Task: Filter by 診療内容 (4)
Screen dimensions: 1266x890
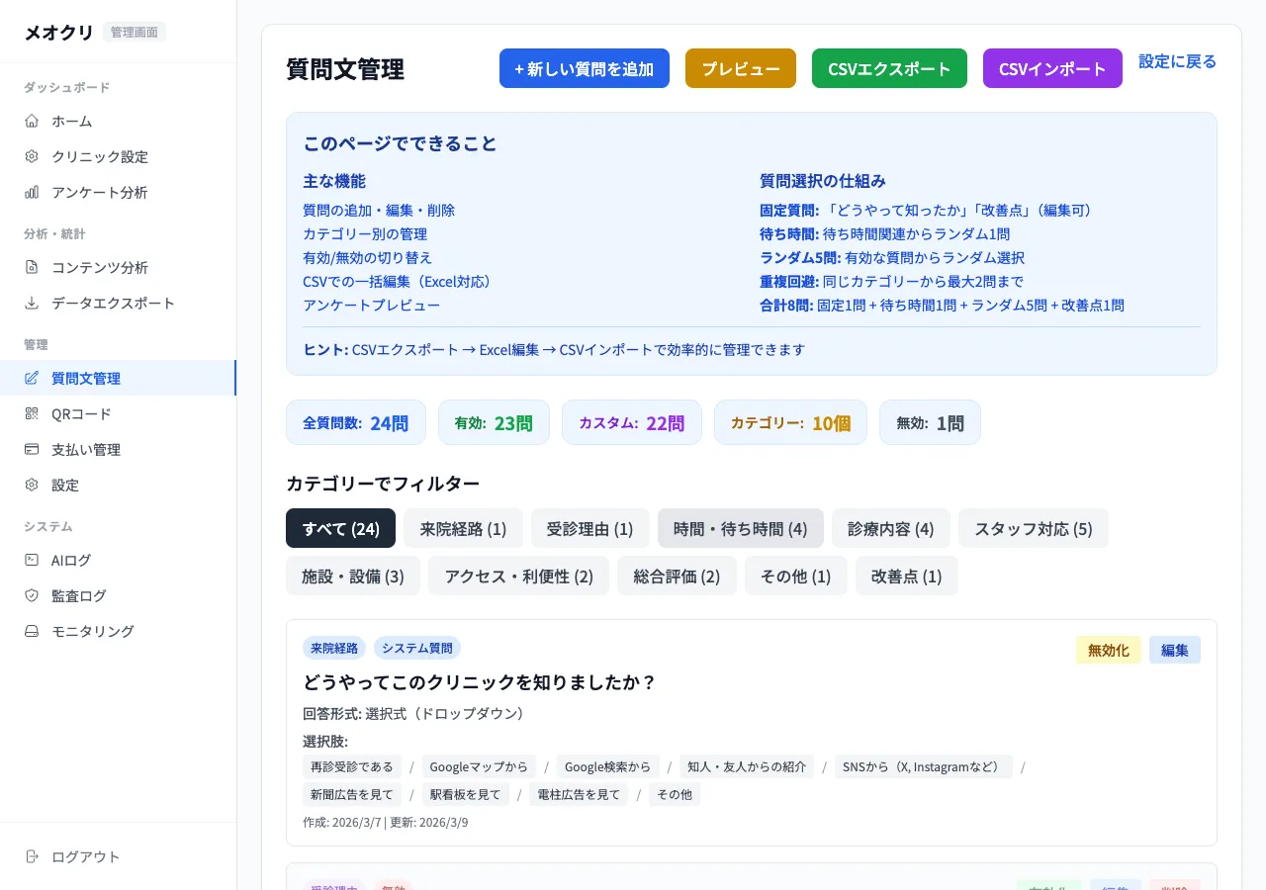Action: [891, 528]
